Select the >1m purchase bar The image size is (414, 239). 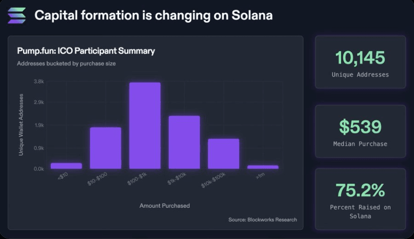pyautogui.click(x=263, y=167)
